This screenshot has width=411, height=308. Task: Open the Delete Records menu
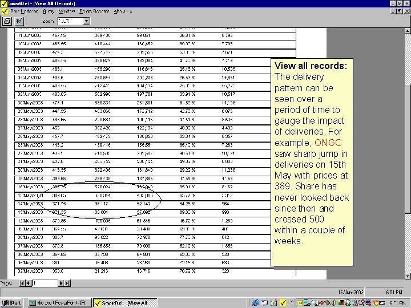point(94,11)
